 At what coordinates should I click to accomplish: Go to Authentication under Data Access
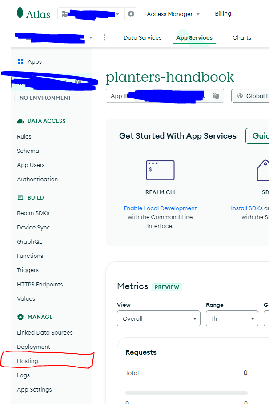tap(37, 179)
